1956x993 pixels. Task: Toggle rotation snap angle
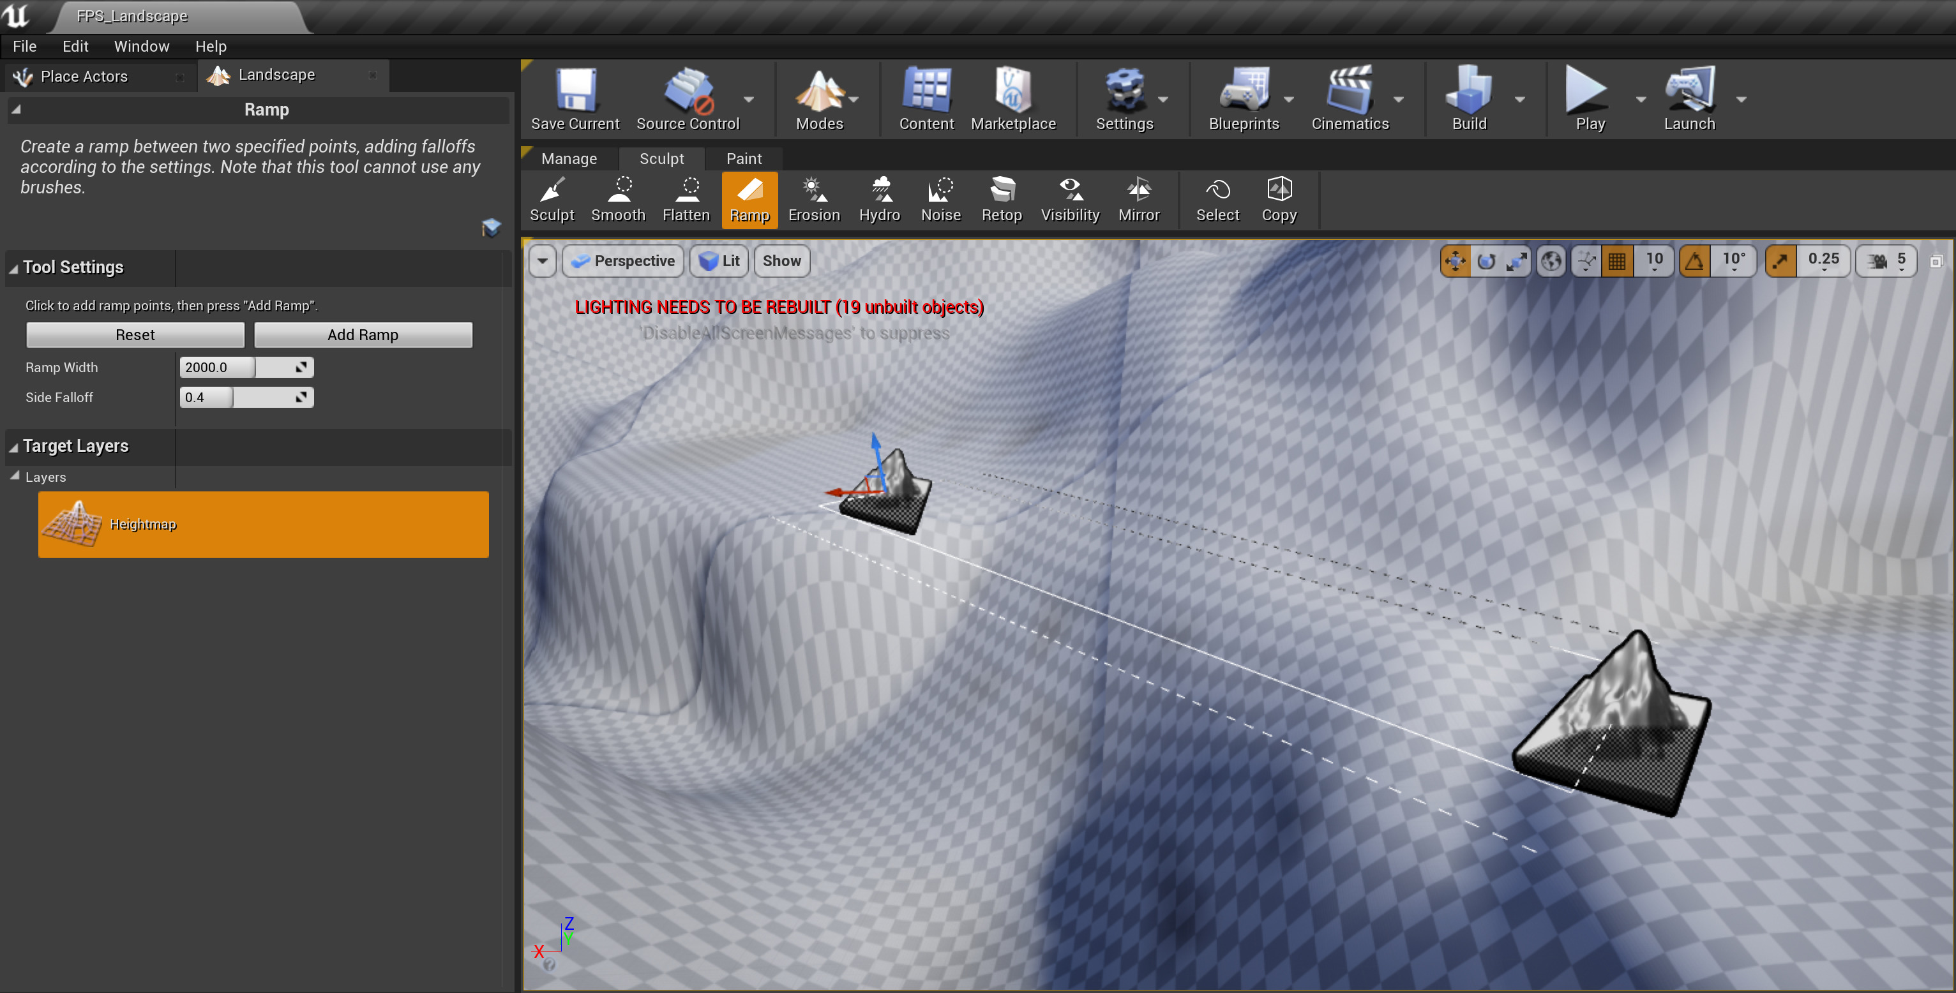click(x=1694, y=261)
